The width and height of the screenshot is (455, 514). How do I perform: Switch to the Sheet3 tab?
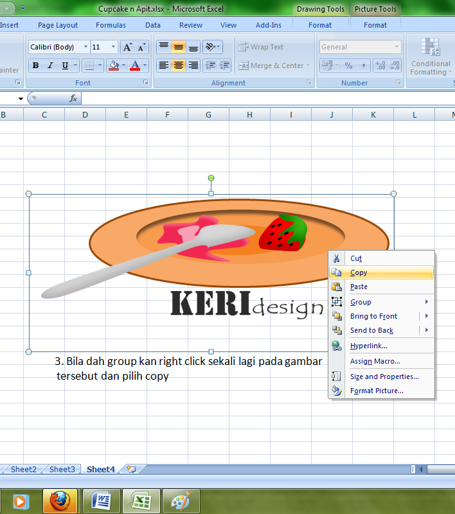[x=62, y=470]
